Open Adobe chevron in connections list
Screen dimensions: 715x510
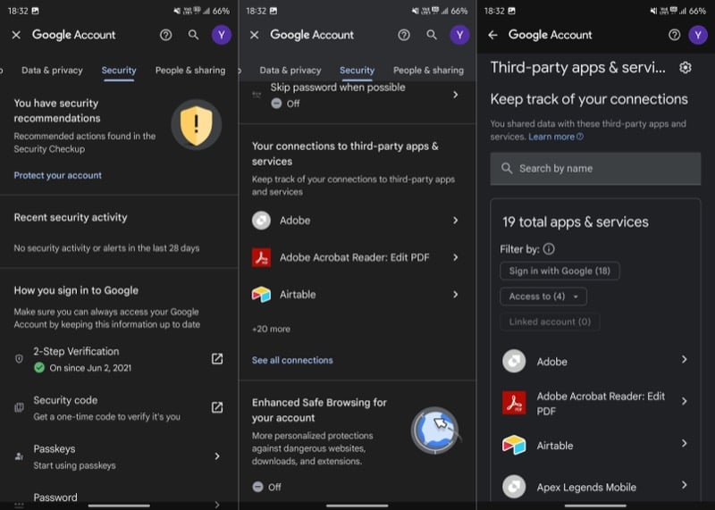pos(684,360)
